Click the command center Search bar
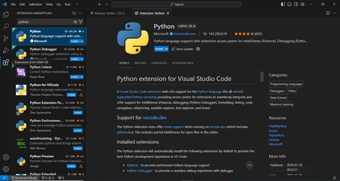 176,4
